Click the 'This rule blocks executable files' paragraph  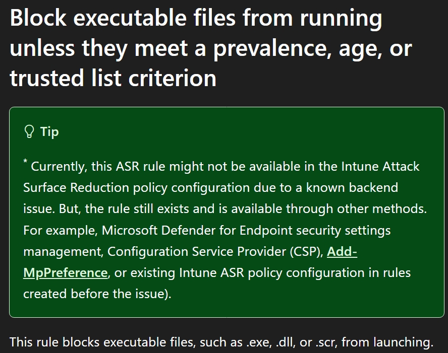(x=221, y=342)
